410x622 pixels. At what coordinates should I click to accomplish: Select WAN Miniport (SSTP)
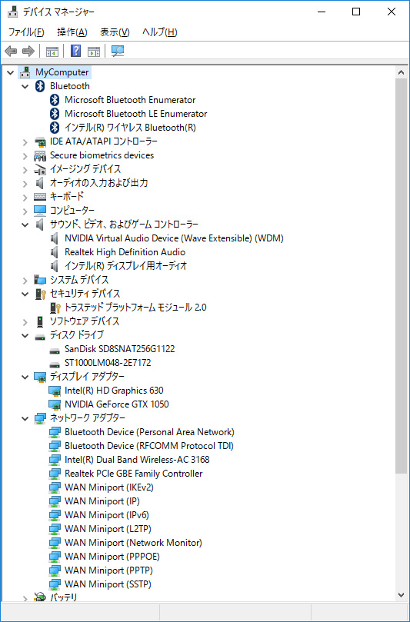tap(108, 584)
